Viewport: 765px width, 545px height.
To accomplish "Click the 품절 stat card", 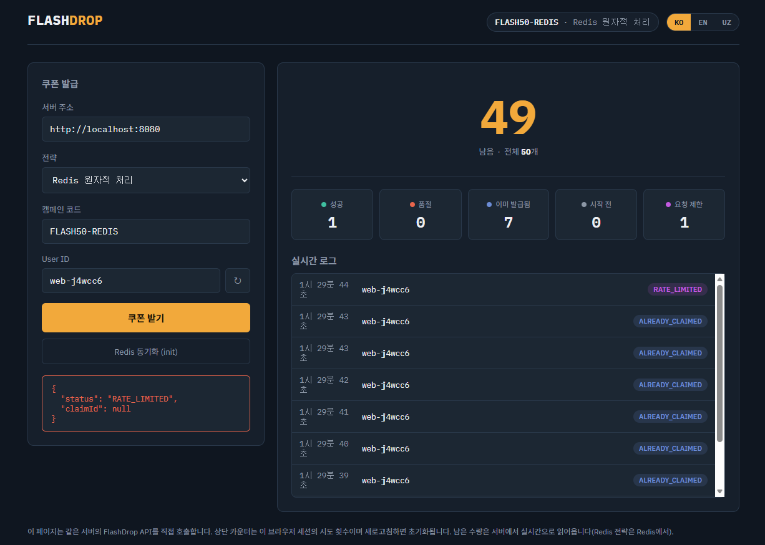I will click(421, 215).
